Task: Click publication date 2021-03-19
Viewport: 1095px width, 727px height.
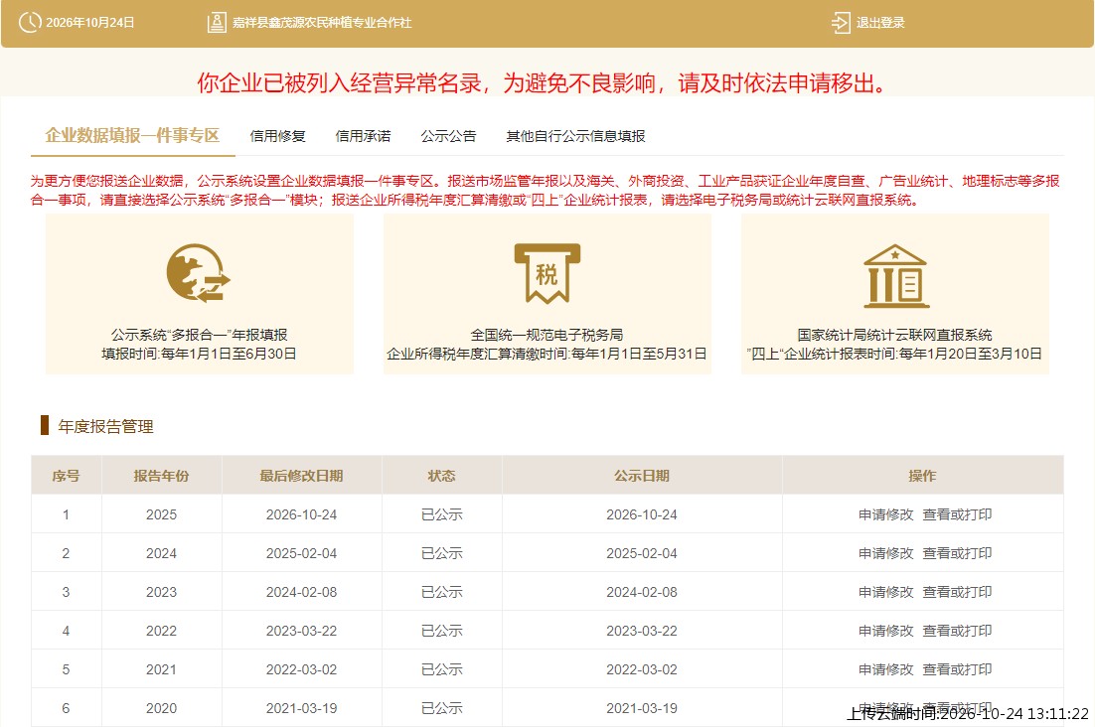Action: [x=642, y=708]
